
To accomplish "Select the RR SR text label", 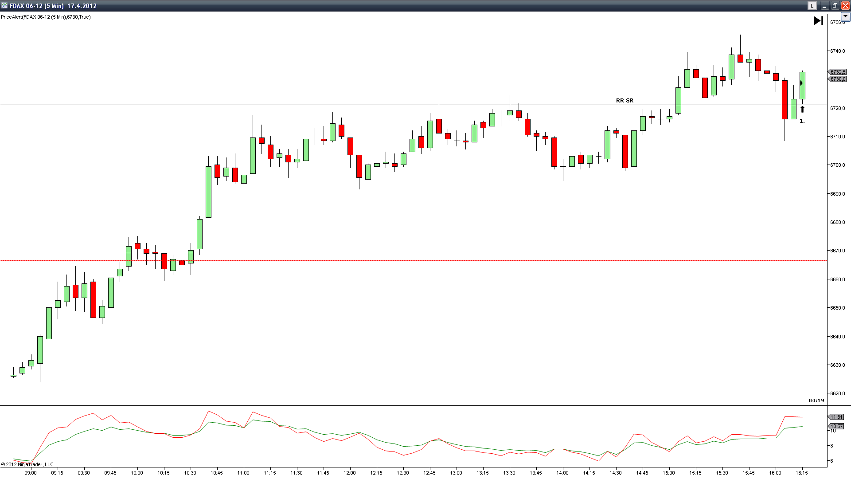I will pos(625,101).
